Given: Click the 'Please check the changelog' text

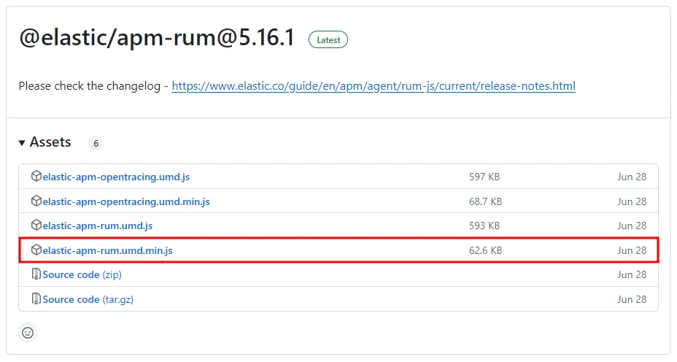Looking at the screenshot, I should tap(90, 86).
